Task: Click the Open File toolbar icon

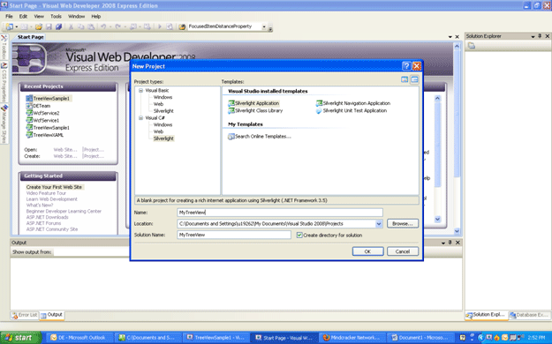Action: click(x=39, y=26)
